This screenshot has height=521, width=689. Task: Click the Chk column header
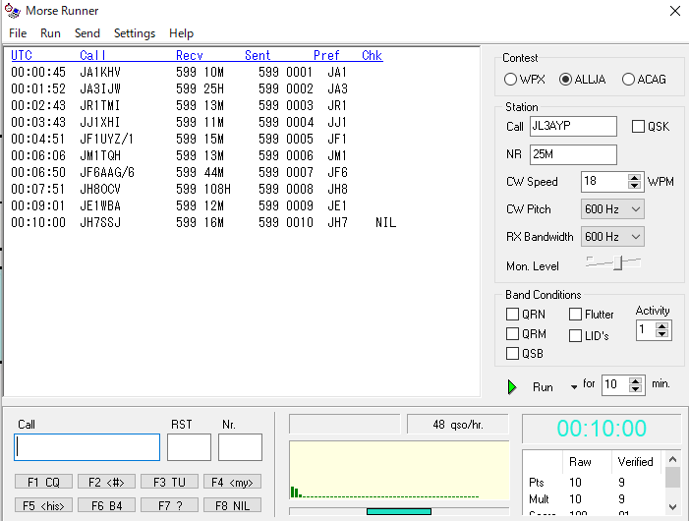point(372,55)
